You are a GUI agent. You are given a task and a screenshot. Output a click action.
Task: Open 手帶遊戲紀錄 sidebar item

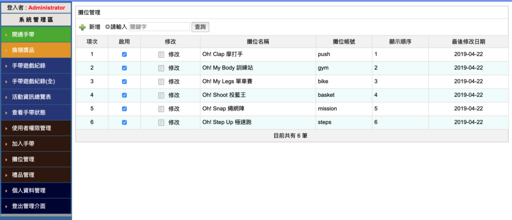[x=36, y=65]
